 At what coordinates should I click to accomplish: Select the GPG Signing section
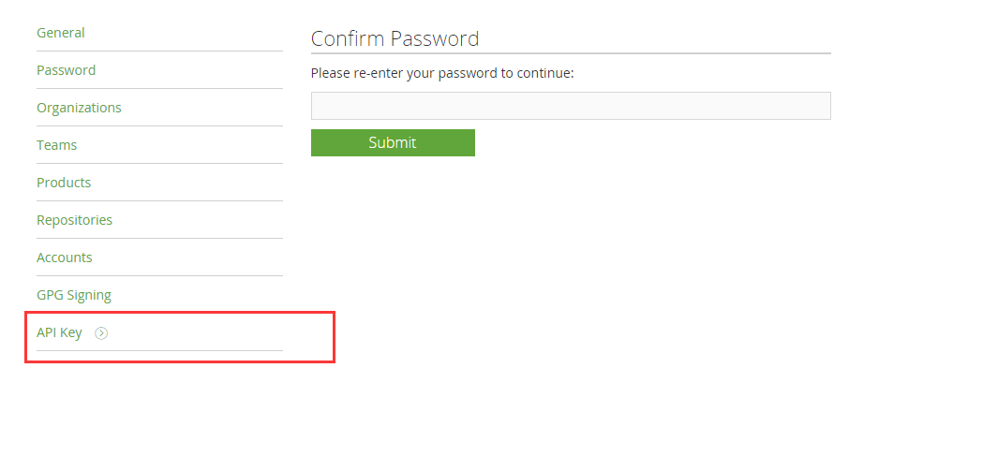tap(74, 295)
